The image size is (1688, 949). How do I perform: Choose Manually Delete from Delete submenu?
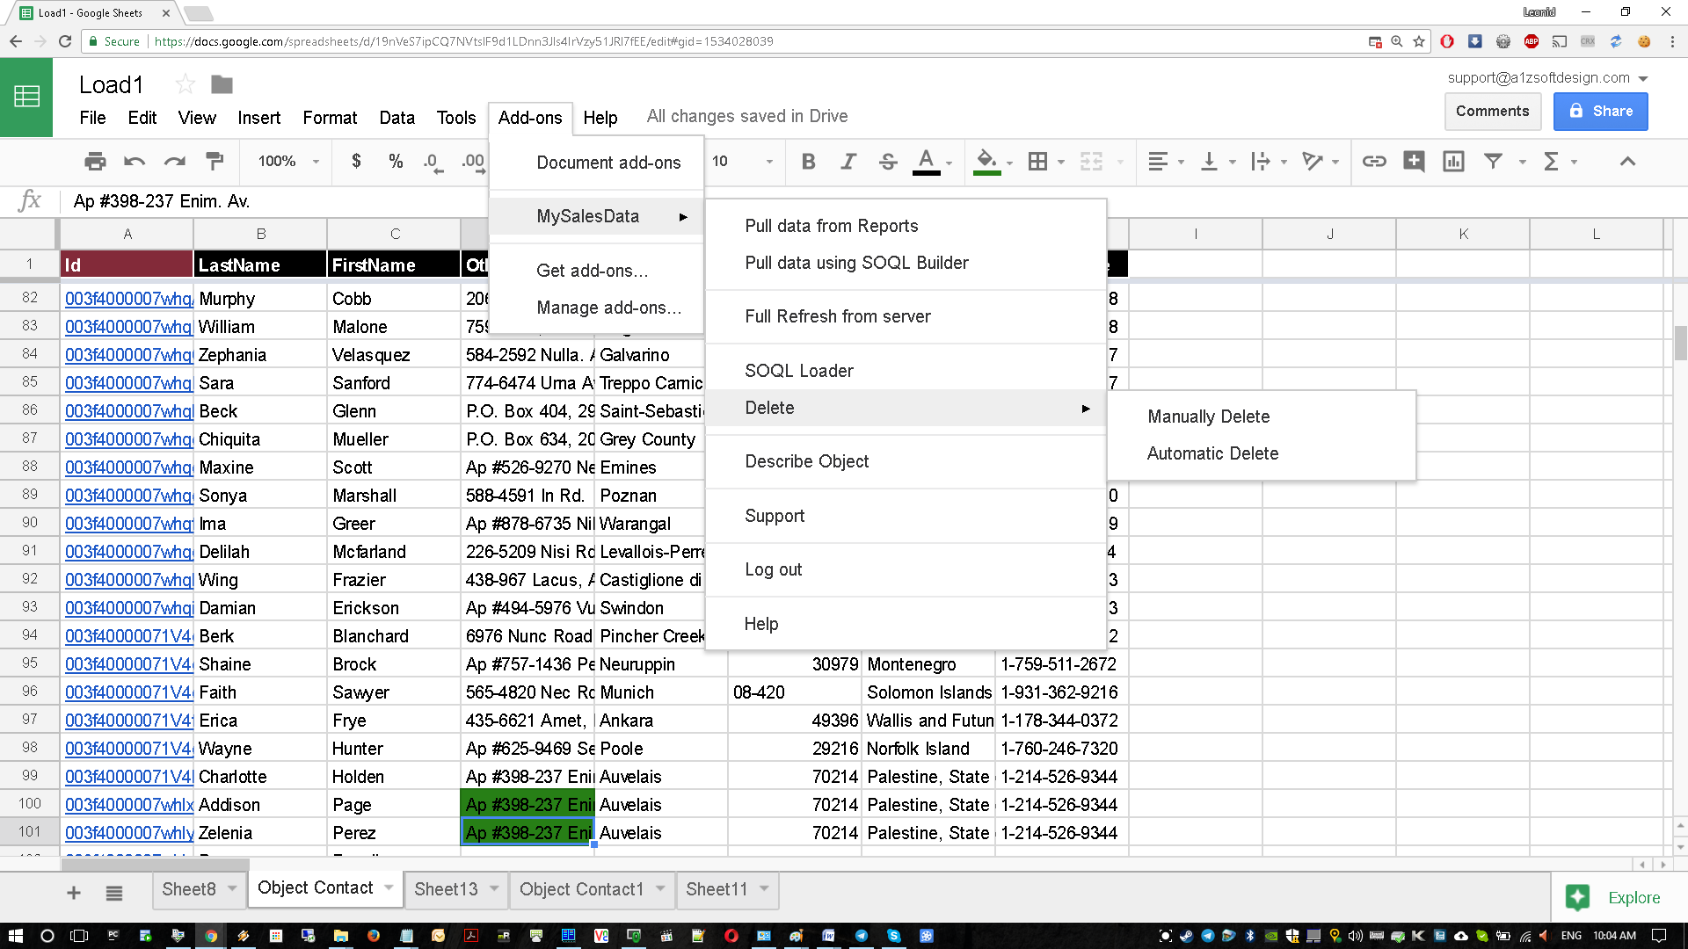tap(1207, 417)
